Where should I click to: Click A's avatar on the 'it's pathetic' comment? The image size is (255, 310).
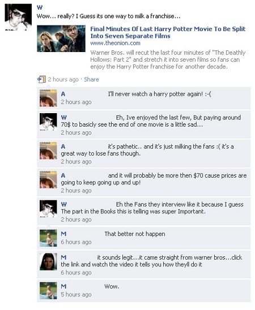[x=48, y=150]
